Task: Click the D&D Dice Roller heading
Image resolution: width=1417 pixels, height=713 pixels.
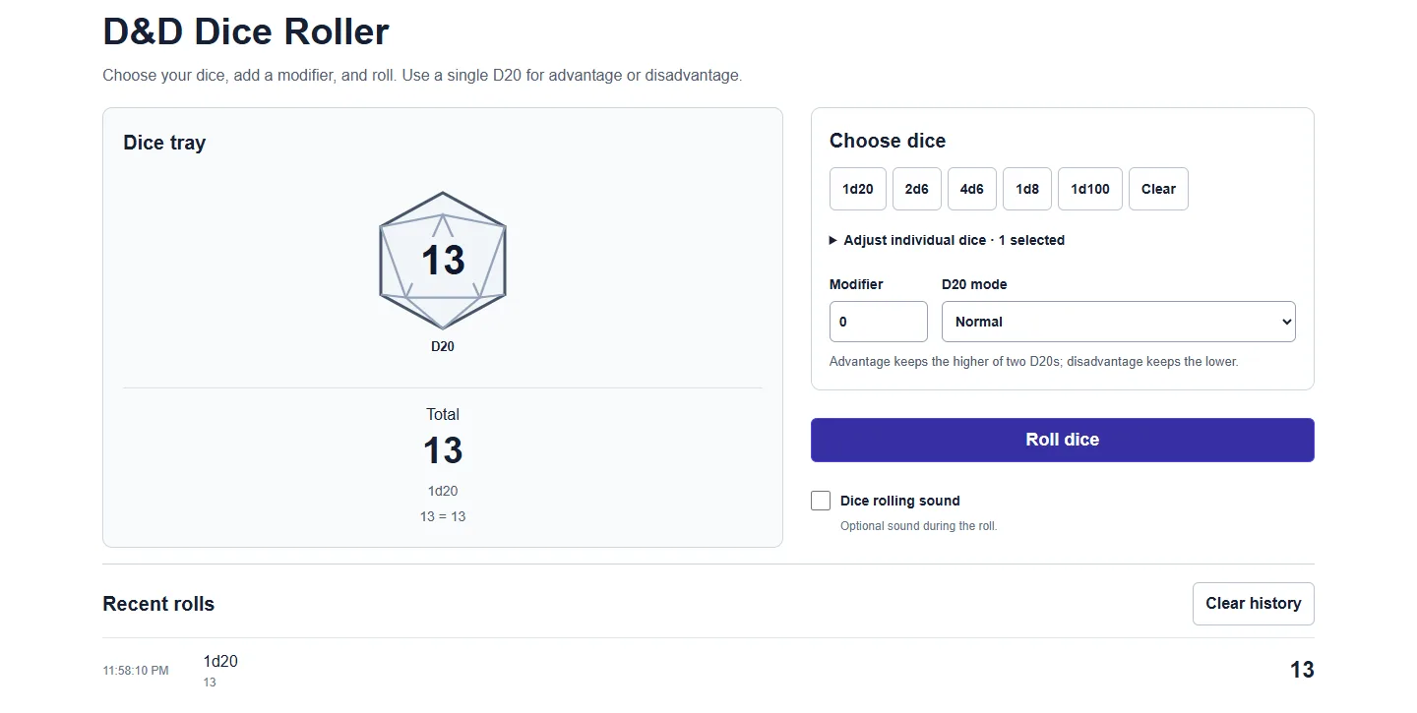Action: click(246, 31)
